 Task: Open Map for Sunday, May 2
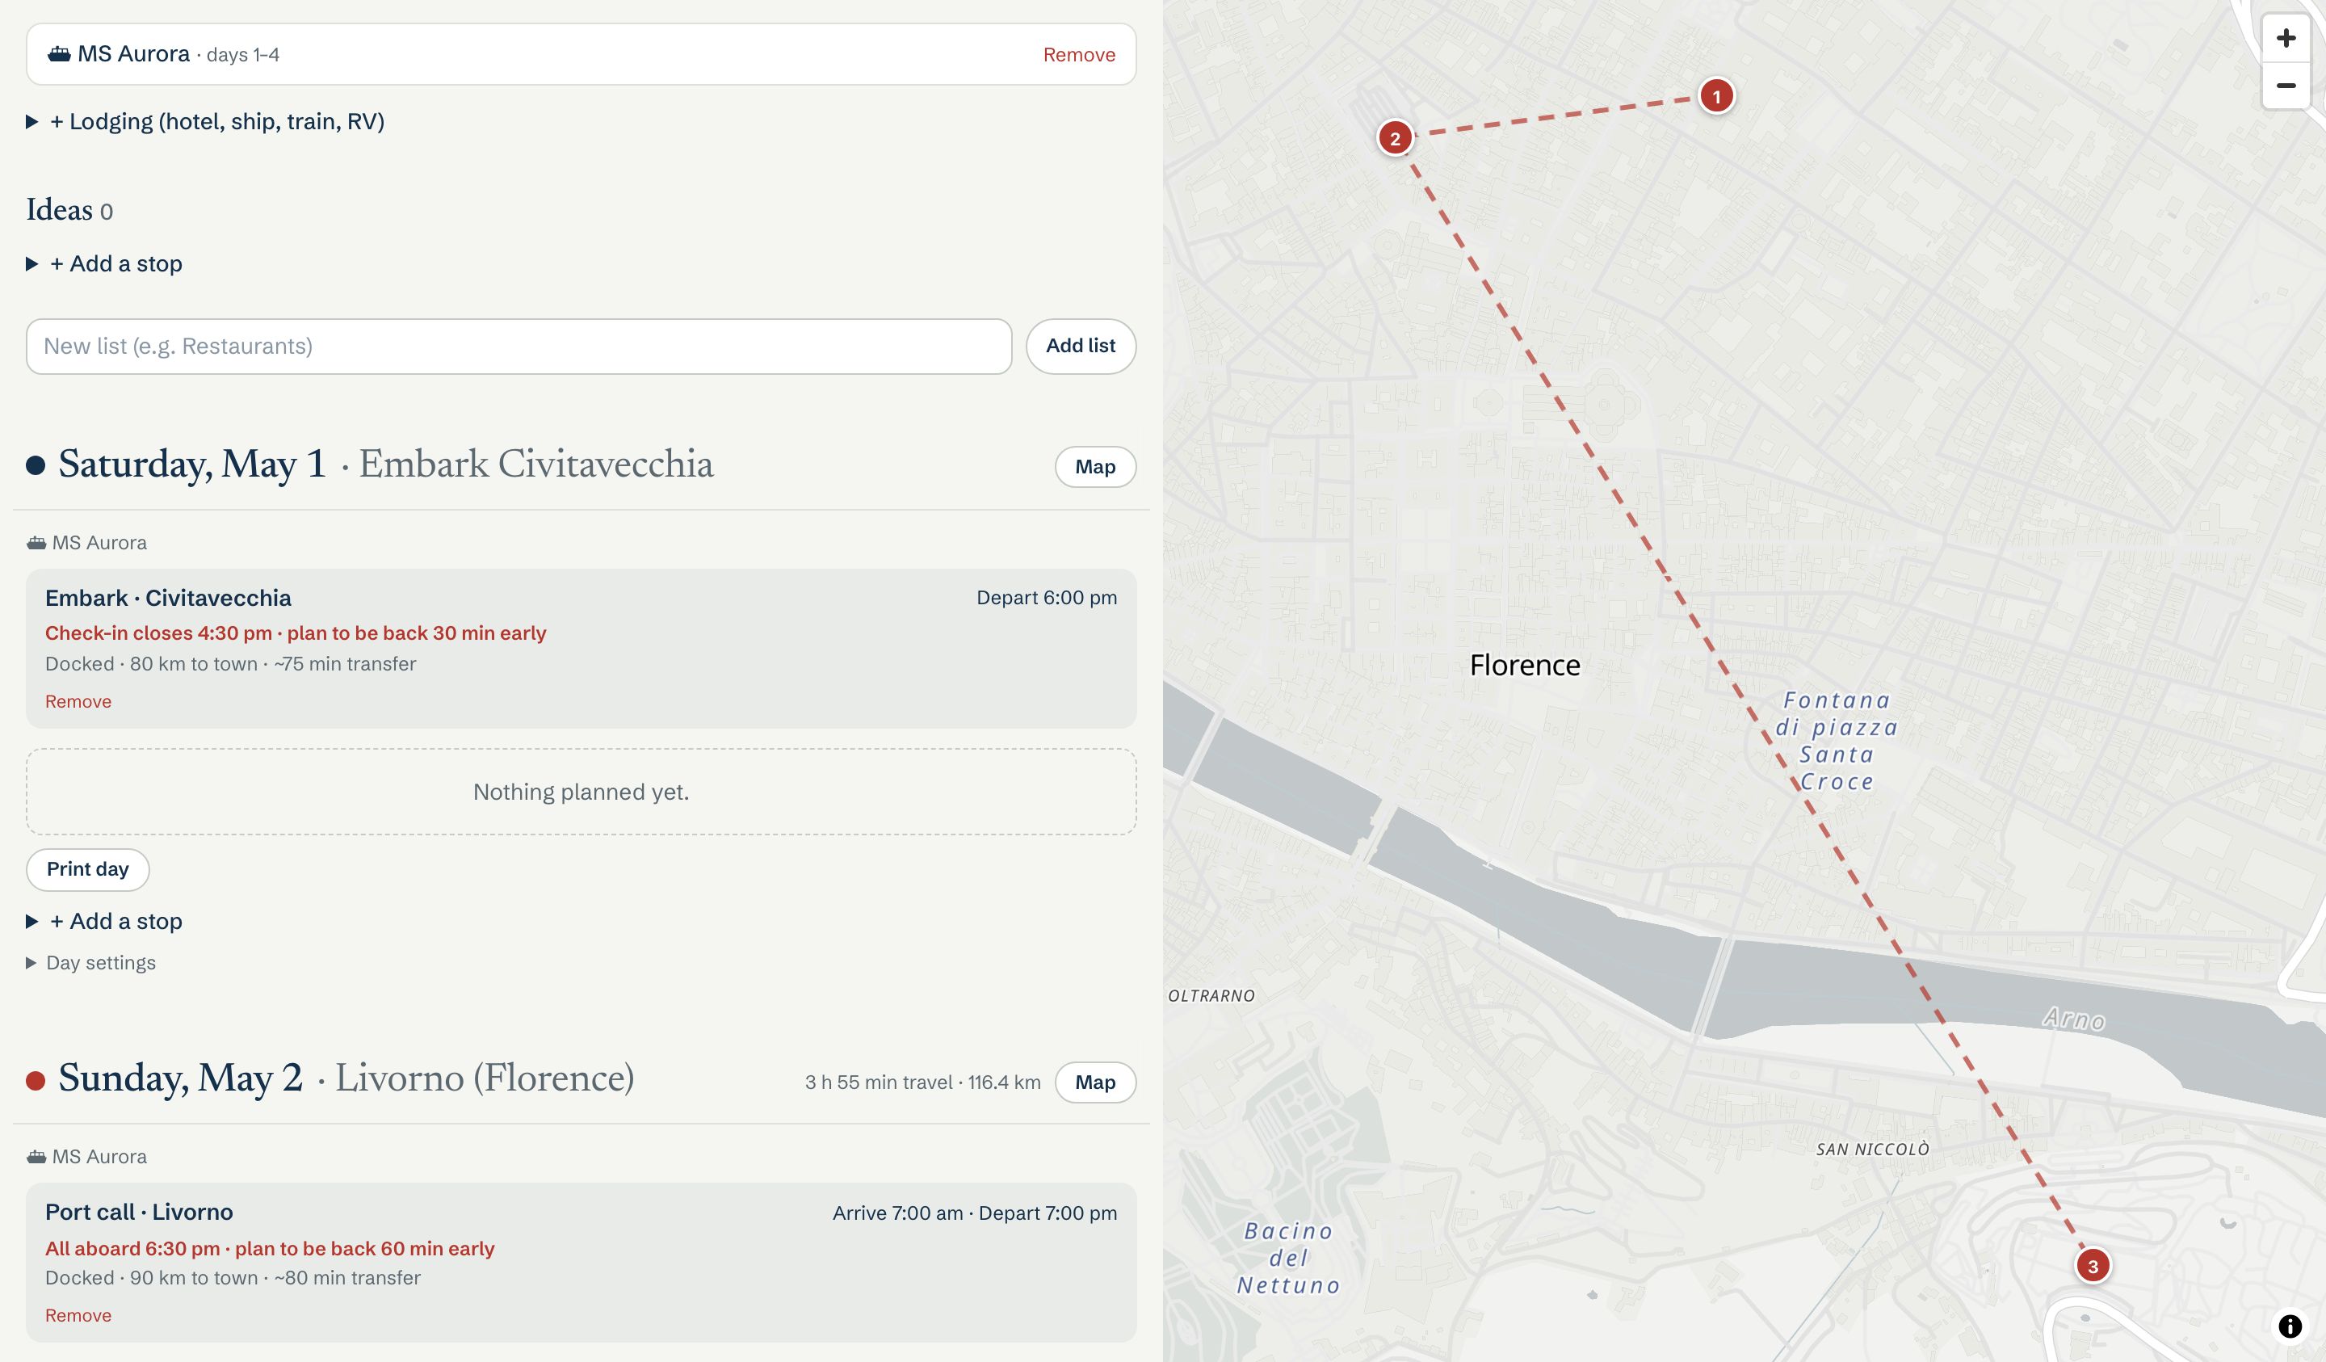click(1094, 1082)
